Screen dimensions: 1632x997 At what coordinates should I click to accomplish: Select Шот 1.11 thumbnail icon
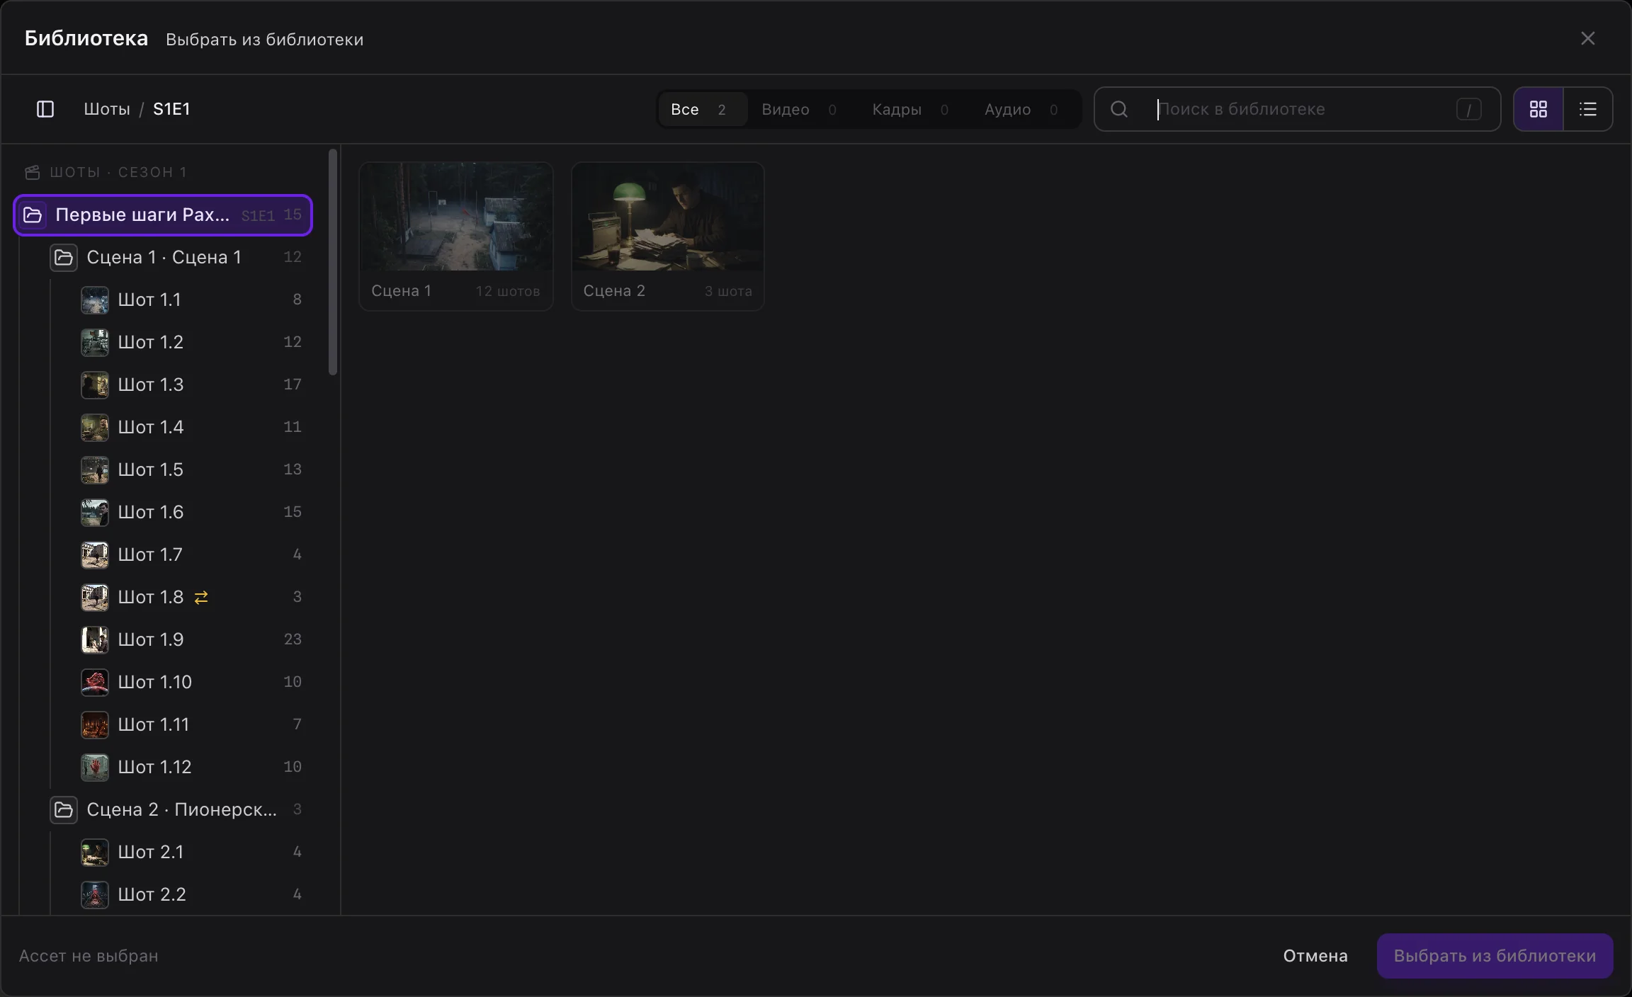coord(95,724)
